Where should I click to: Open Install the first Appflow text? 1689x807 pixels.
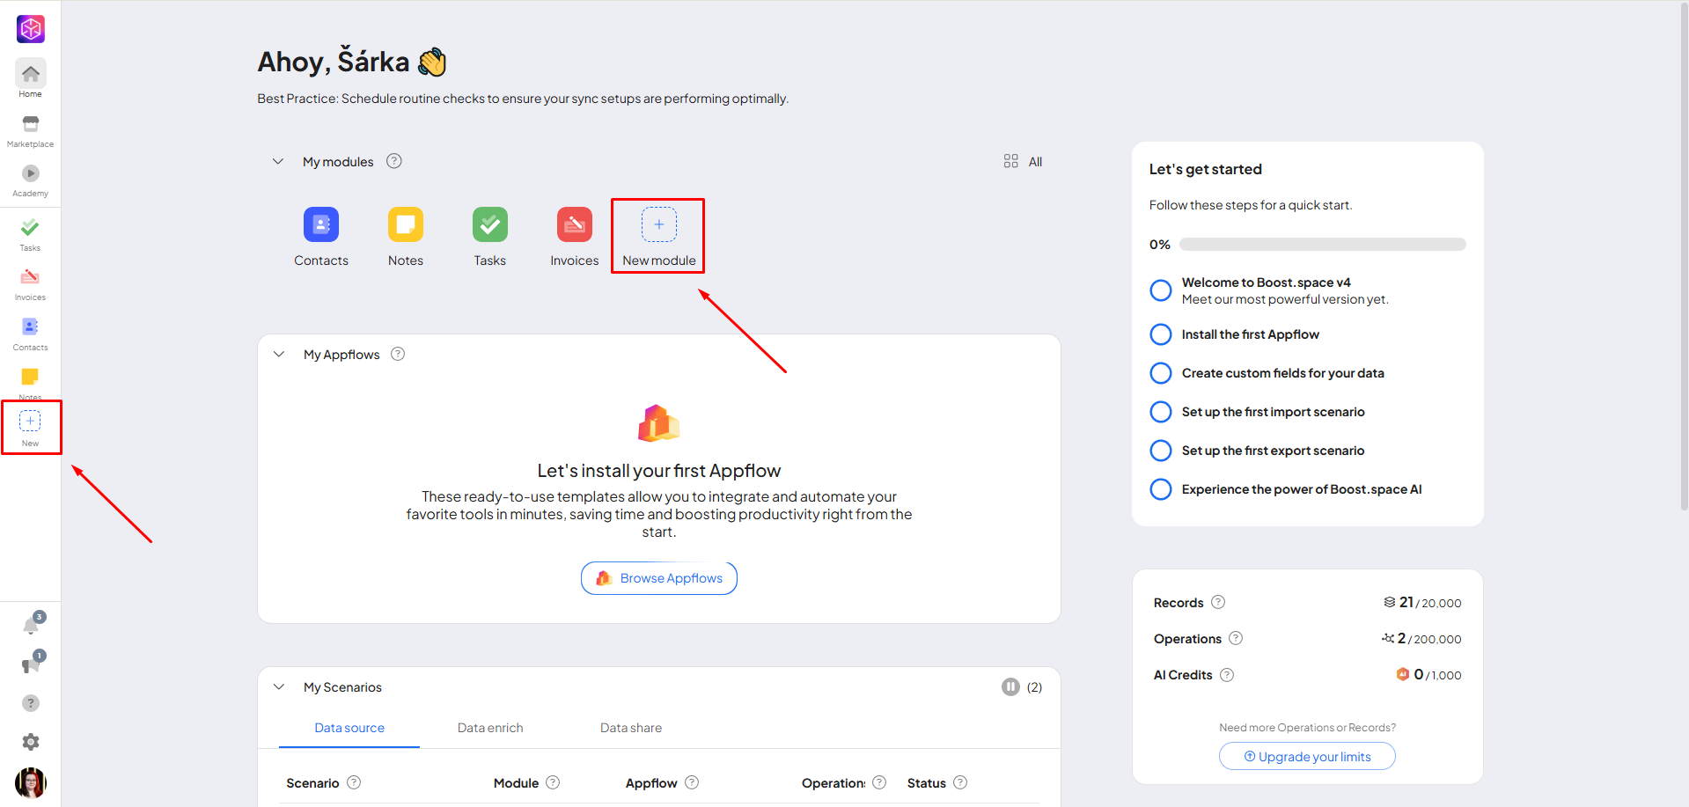[1251, 334]
